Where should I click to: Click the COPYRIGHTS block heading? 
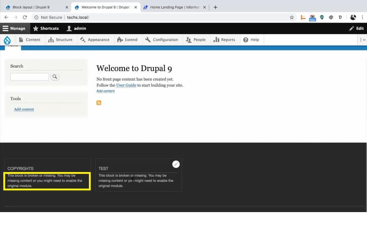(x=20, y=169)
